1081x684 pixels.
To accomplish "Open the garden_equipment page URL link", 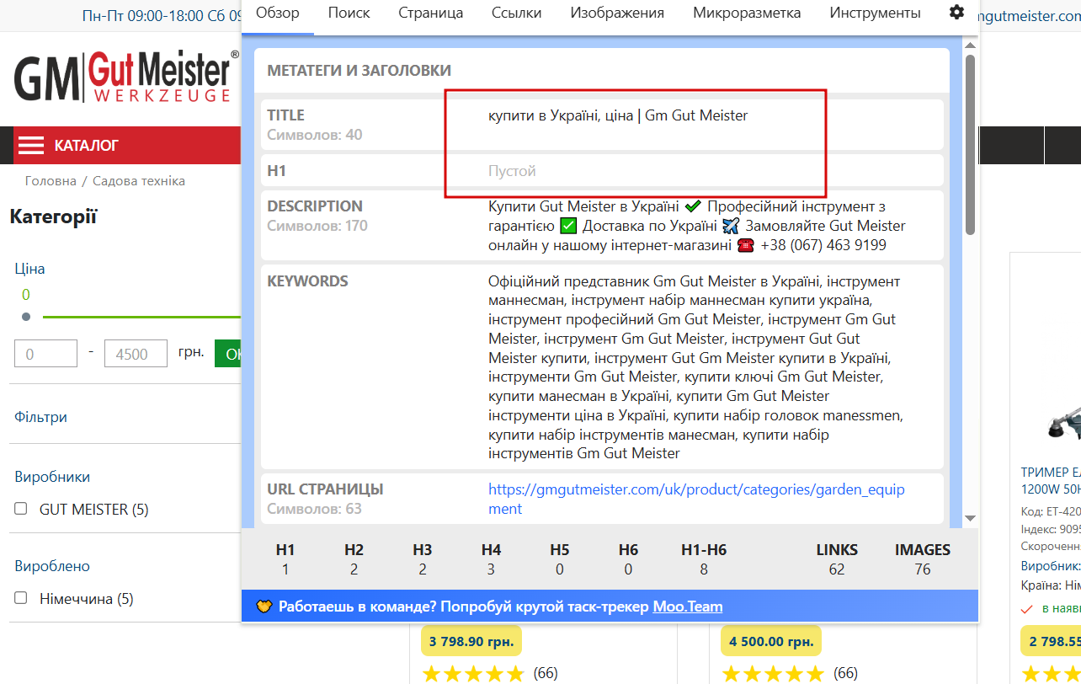I will coord(696,499).
